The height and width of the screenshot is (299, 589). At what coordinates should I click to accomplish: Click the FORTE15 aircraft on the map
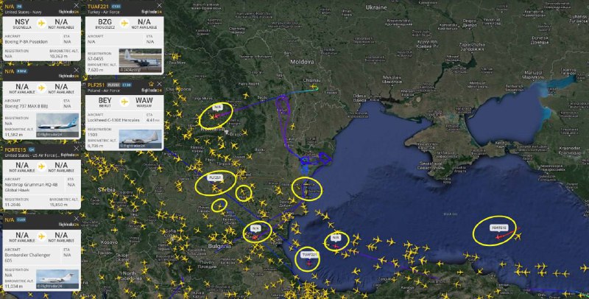click(498, 236)
